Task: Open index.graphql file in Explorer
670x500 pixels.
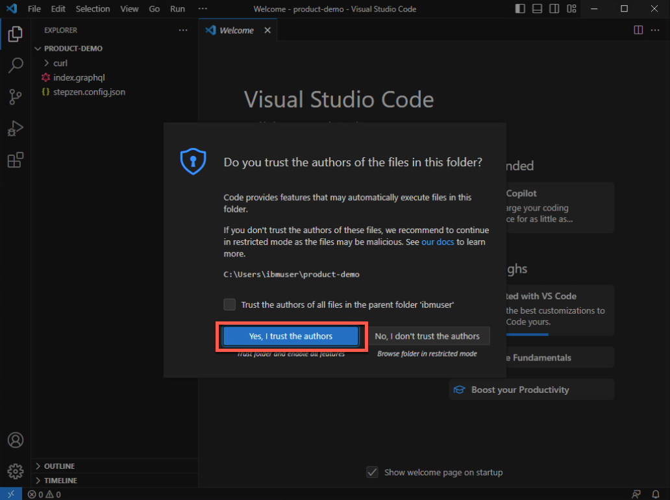Action: [x=79, y=77]
